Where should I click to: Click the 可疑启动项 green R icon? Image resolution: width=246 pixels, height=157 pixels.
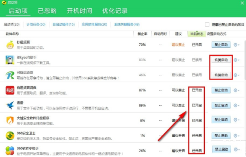(10, 75)
